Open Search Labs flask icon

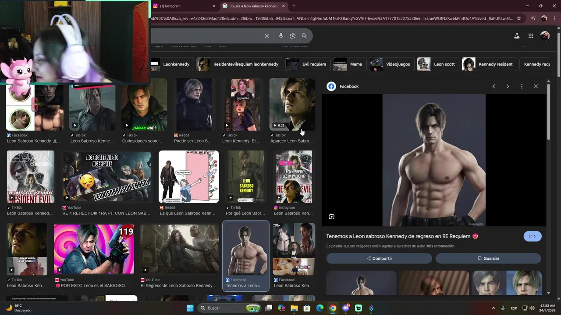pos(517,36)
